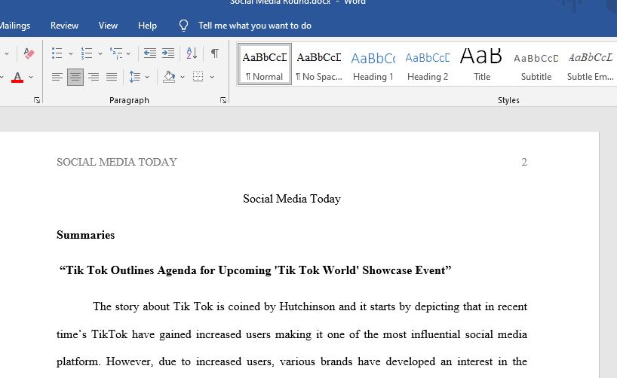This screenshot has height=378, width=617.
Task: Click the SOCIAL MEDIA TODAY header text
Action: point(117,162)
